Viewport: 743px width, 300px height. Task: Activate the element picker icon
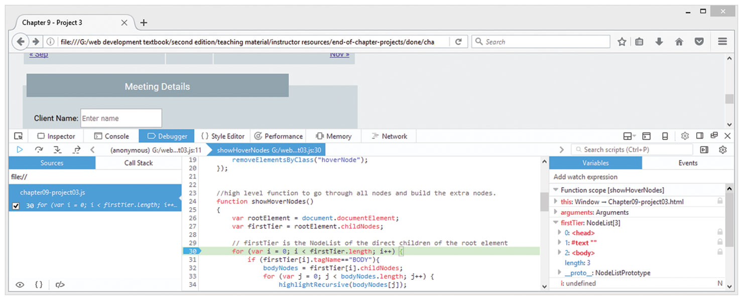tap(19, 136)
